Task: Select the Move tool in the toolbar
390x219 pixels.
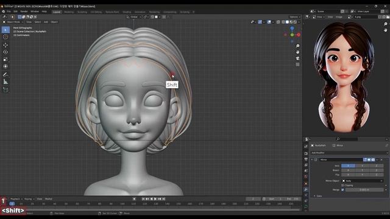Action: tap(5, 45)
